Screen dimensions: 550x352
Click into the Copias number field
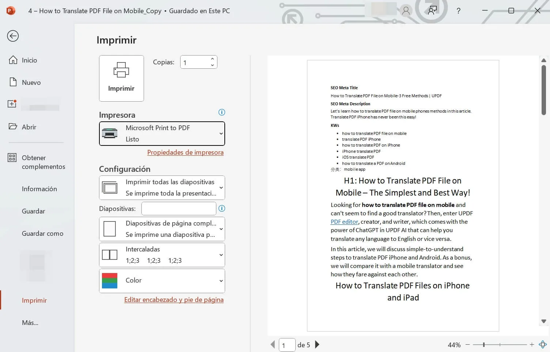tap(195, 62)
